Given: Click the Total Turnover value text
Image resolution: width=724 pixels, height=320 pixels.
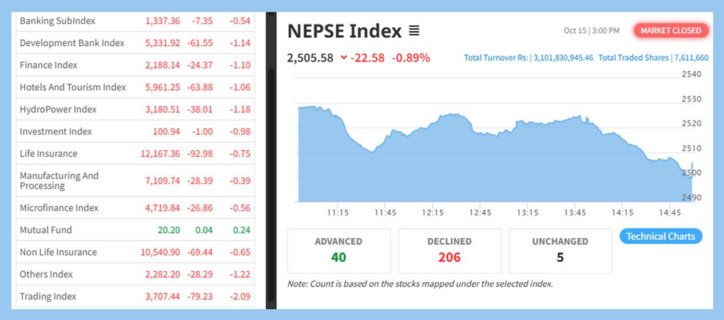Looking at the screenshot, I should pos(563,58).
